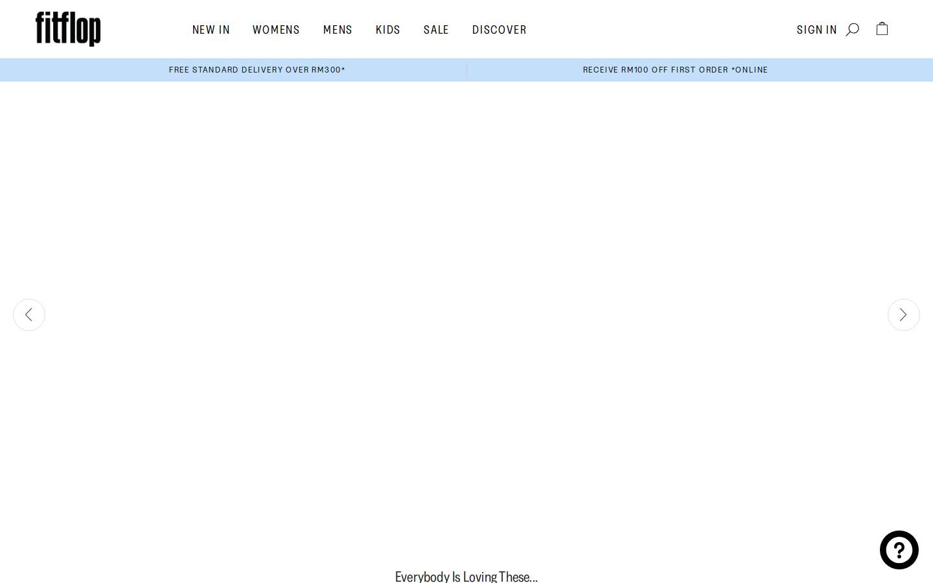Image resolution: width=933 pixels, height=583 pixels.
Task: Open the search magnifier icon
Action: pyautogui.click(x=853, y=29)
